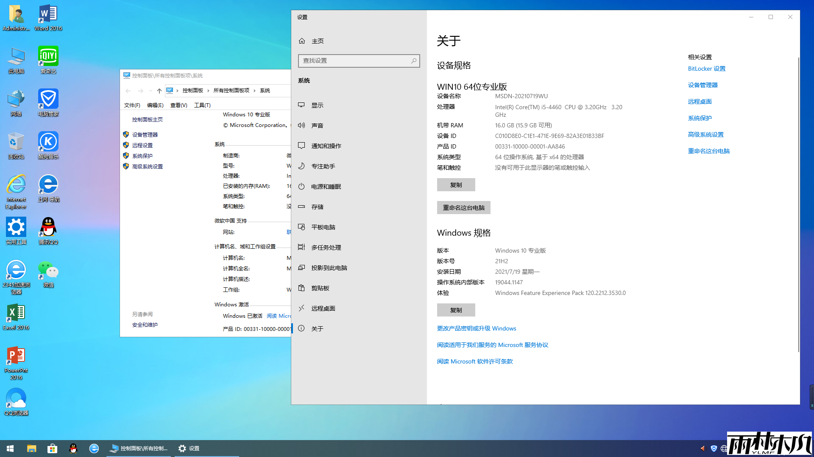Screen dimensions: 814x457
Task: Click the search magnifier in settings search box
Action: (x=414, y=61)
